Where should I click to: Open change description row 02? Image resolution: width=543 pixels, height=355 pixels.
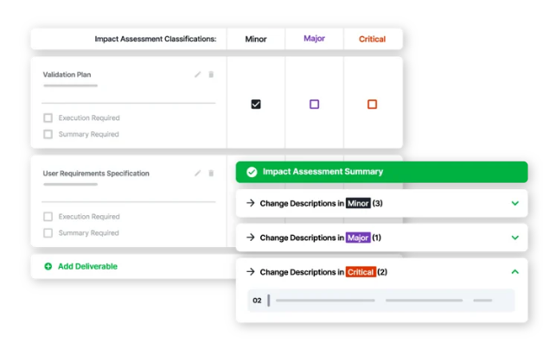pyautogui.click(x=380, y=301)
